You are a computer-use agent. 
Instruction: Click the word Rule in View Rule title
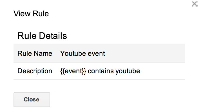[x=41, y=14]
